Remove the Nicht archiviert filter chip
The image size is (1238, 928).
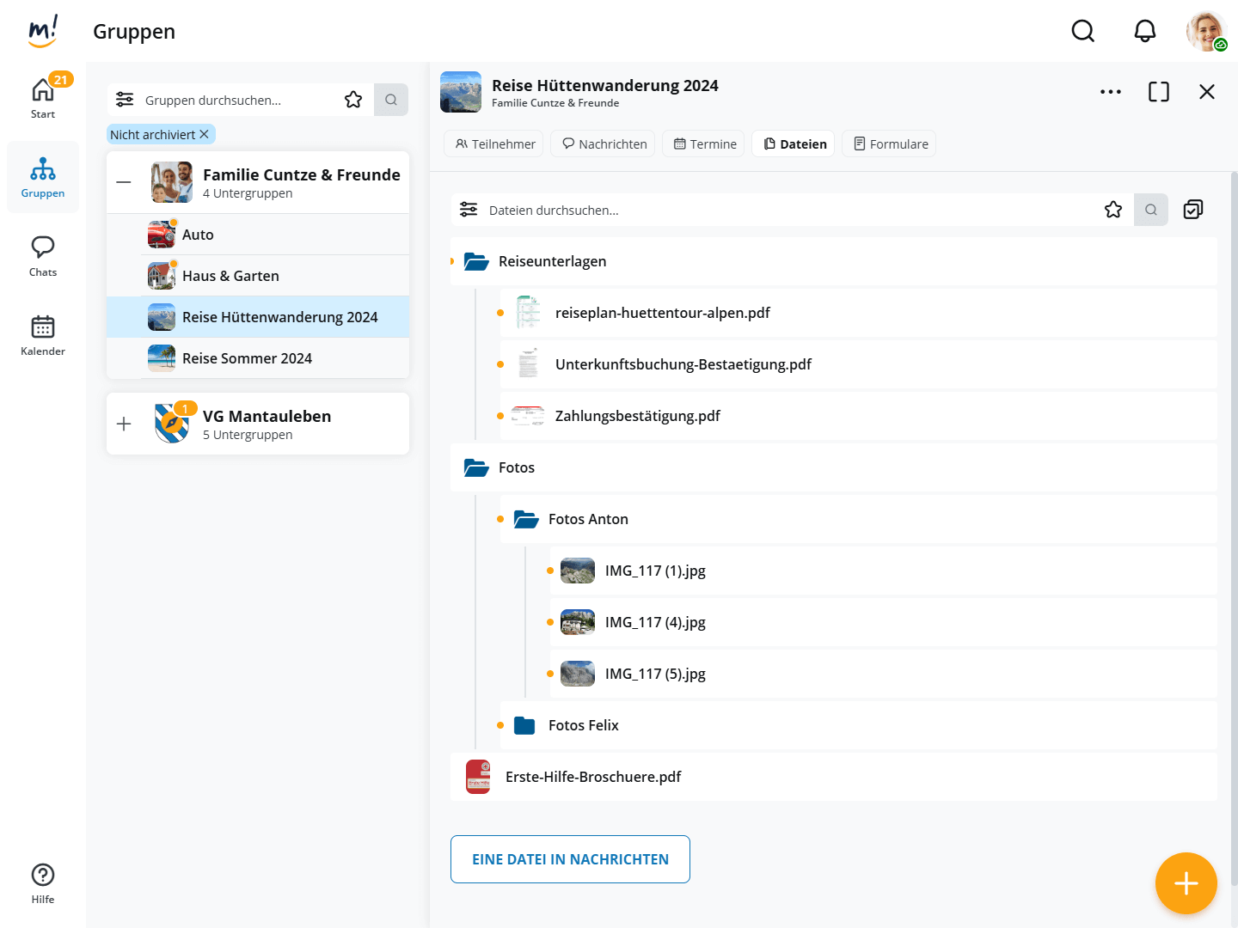click(x=204, y=135)
